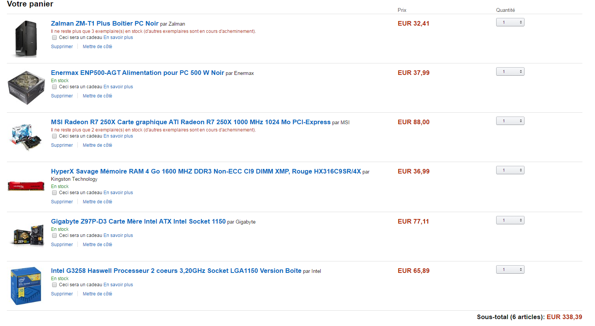This screenshot has height=326, width=595.
Task: Click Supprimer under the MSI Radeon card
Action: coord(62,145)
